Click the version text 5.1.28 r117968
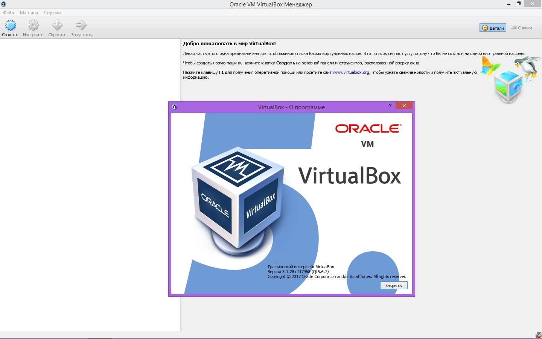 pos(298,272)
